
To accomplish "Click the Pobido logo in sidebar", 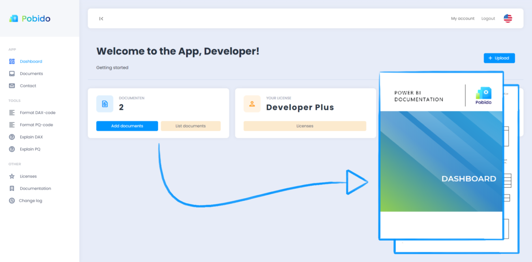I will 30,19.
